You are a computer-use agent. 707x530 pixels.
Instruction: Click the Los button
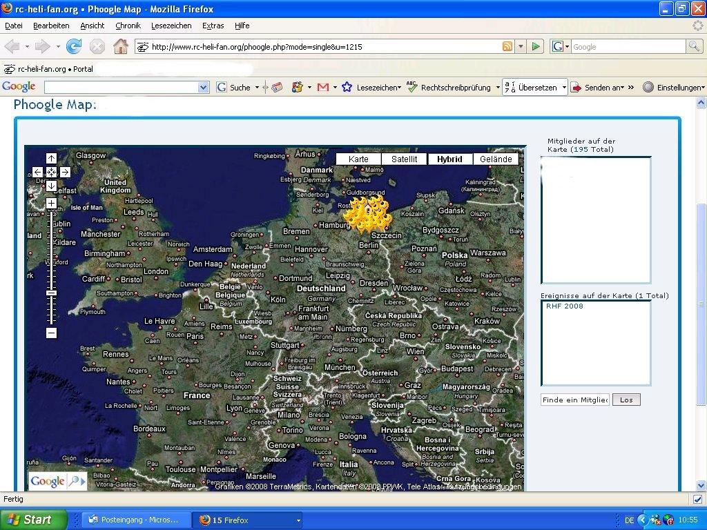[x=626, y=400]
